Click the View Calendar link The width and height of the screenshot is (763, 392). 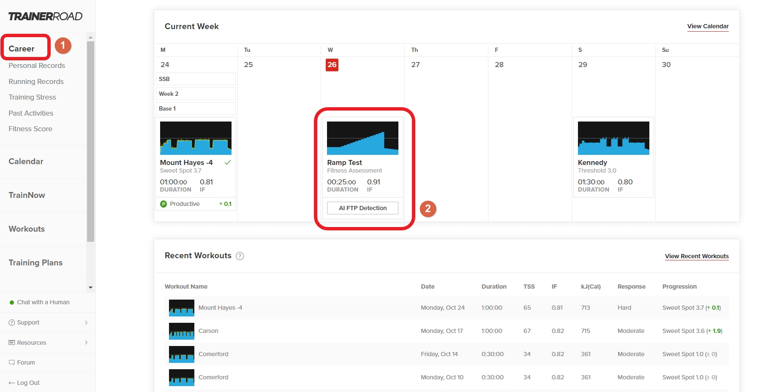[x=708, y=26]
